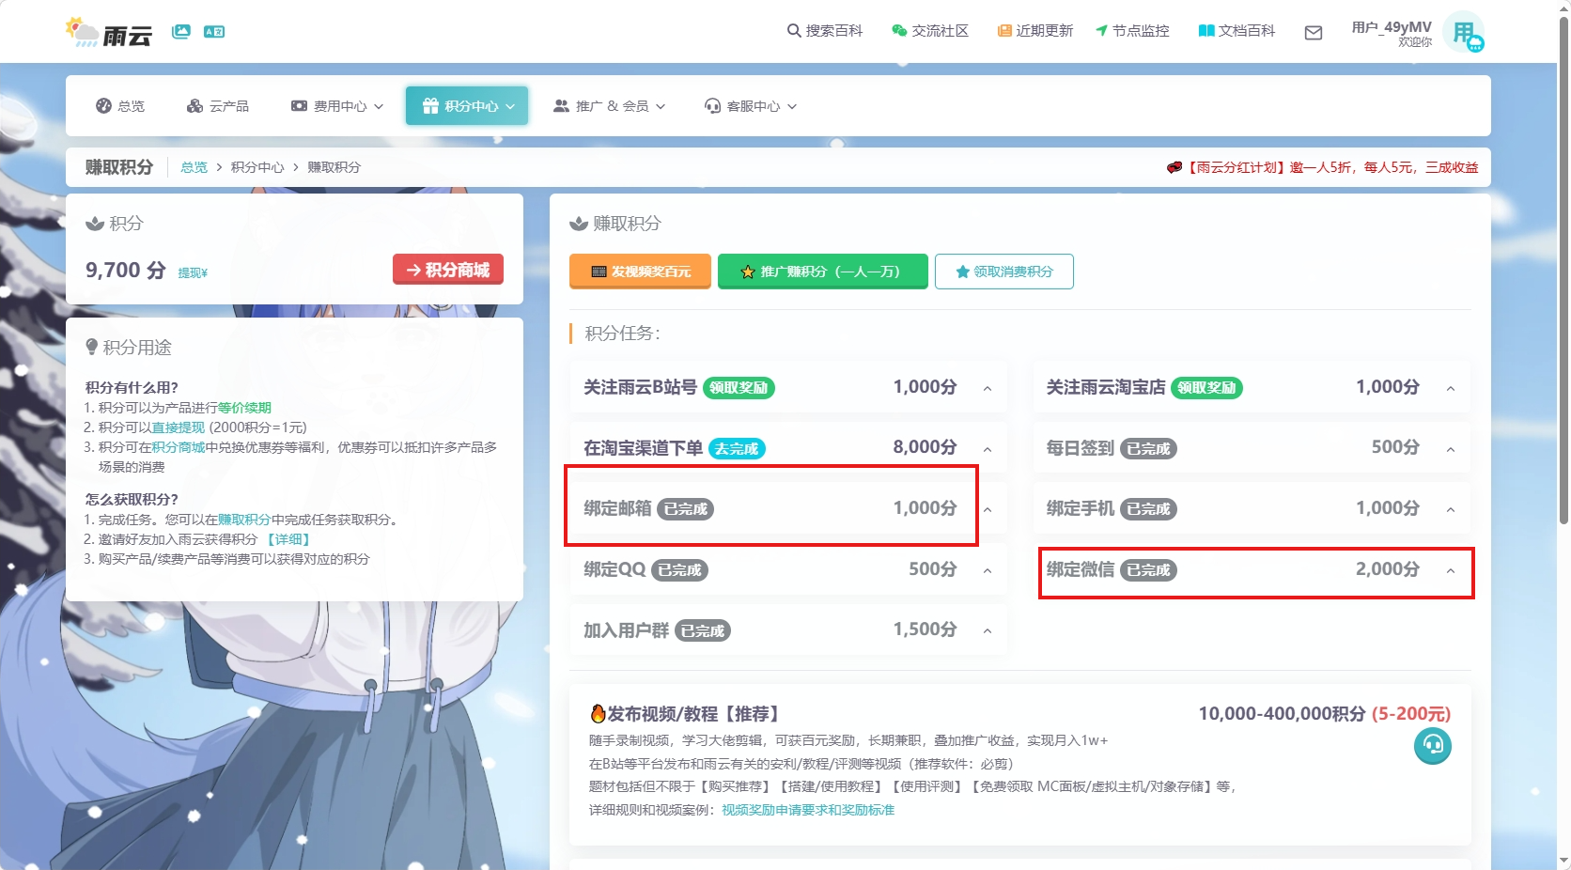Click 总览 breadcrumb link
The width and height of the screenshot is (1571, 870).
(194, 167)
